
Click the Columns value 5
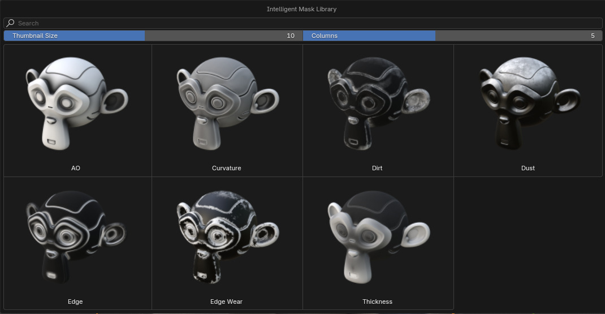[x=593, y=36]
